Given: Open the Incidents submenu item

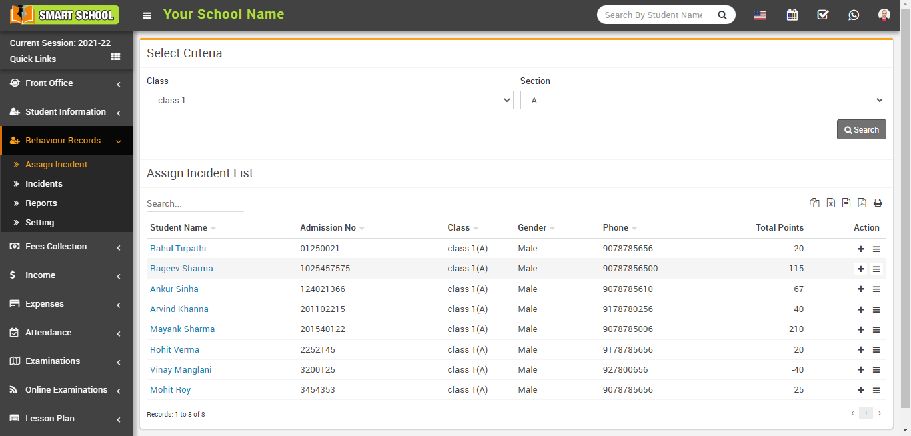Looking at the screenshot, I should (44, 184).
